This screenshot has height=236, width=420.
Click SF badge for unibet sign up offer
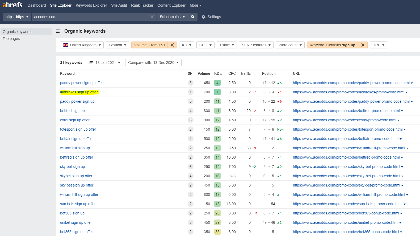tap(190, 222)
